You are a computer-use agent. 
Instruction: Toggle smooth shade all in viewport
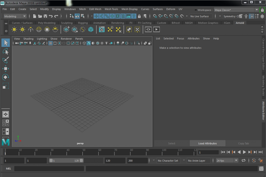pos(89,43)
